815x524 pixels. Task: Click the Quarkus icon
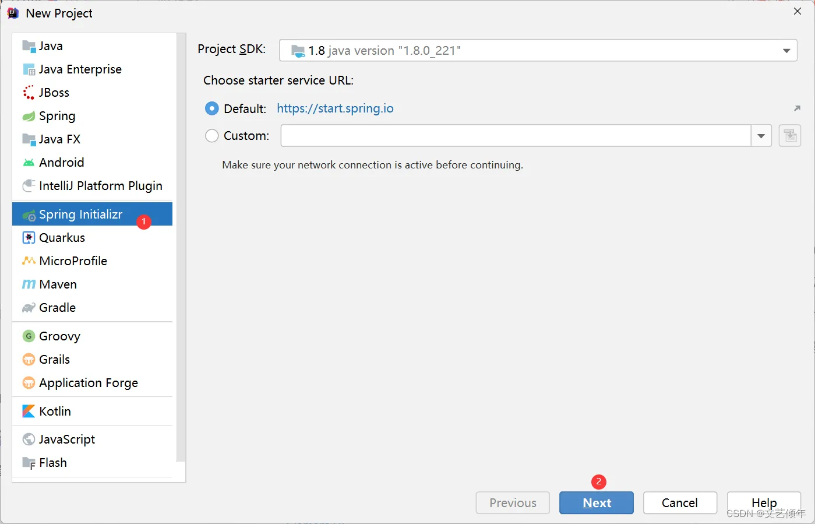[x=29, y=238]
